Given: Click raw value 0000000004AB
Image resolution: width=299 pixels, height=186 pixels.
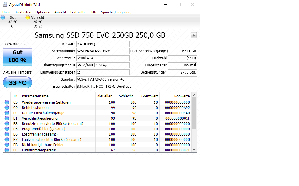Looking at the screenshot, I should click(x=177, y=113).
